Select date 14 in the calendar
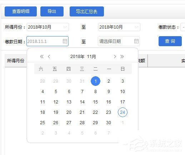Viewport: 185px width, 155px height. (x=82, y=102)
